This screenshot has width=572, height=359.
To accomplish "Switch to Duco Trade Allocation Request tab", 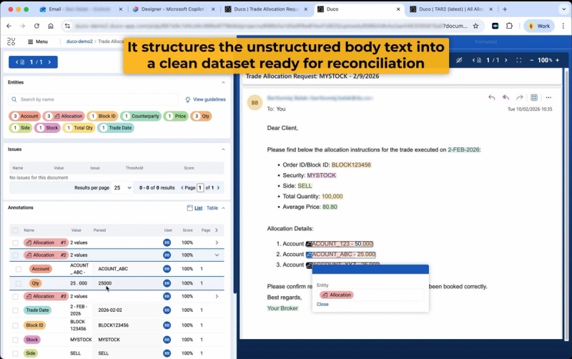I will 266,9.
